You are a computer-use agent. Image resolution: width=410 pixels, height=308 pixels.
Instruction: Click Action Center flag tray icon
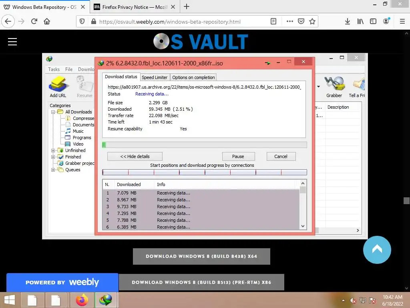pos(372,301)
